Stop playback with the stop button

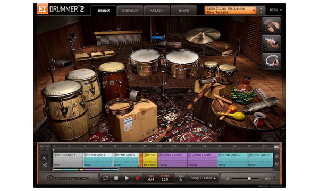pyautogui.click(x=116, y=178)
